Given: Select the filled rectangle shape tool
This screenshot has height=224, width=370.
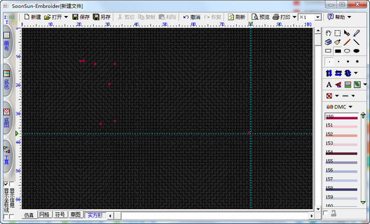Looking at the screenshot, I should pyautogui.click(x=338, y=51).
